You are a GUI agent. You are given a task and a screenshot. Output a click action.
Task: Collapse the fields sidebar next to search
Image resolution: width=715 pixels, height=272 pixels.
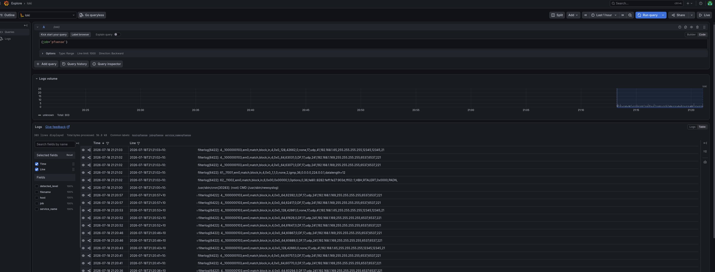point(78,143)
